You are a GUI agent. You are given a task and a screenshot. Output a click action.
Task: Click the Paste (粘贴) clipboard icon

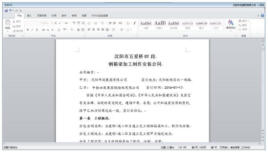click(8, 22)
